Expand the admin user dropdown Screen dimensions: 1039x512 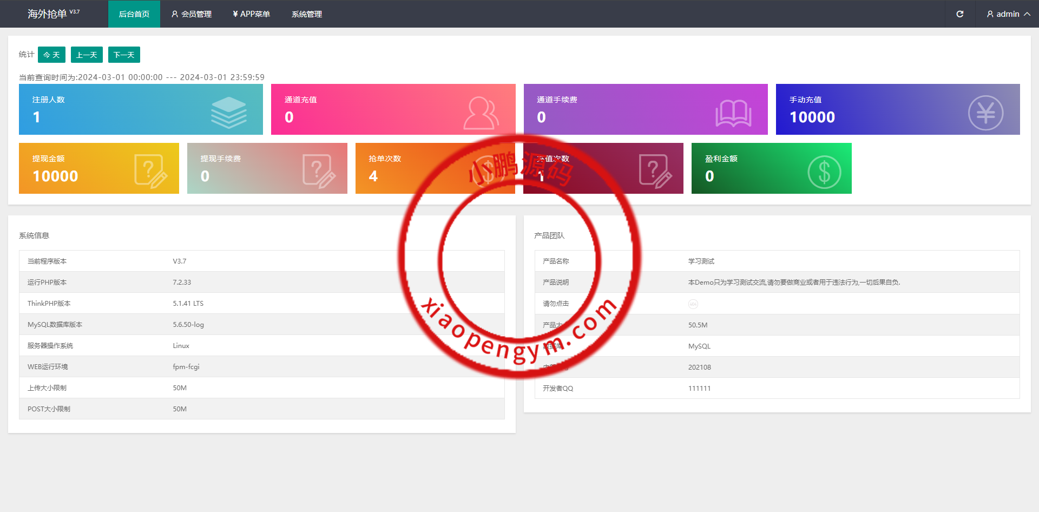coord(1008,14)
